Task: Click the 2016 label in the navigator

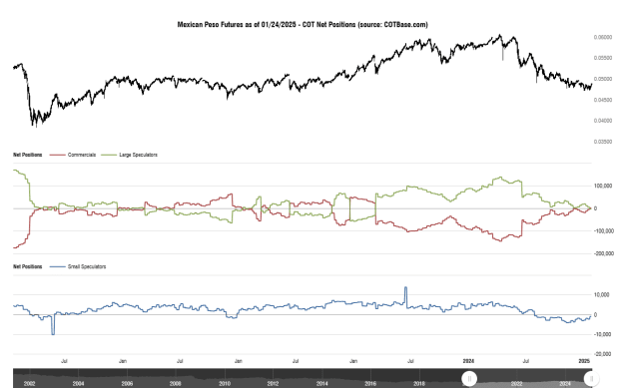Action: 370,384
